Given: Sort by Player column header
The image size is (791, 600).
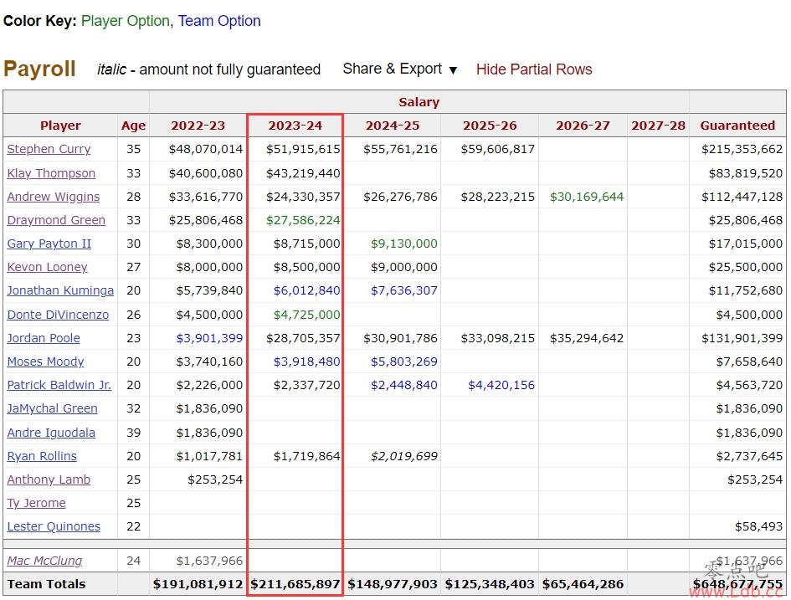Looking at the screenshot, I should pos(60,126).
